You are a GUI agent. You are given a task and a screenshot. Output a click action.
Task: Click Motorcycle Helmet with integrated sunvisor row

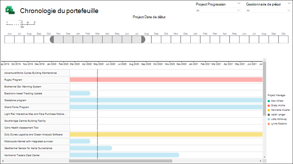35,141
